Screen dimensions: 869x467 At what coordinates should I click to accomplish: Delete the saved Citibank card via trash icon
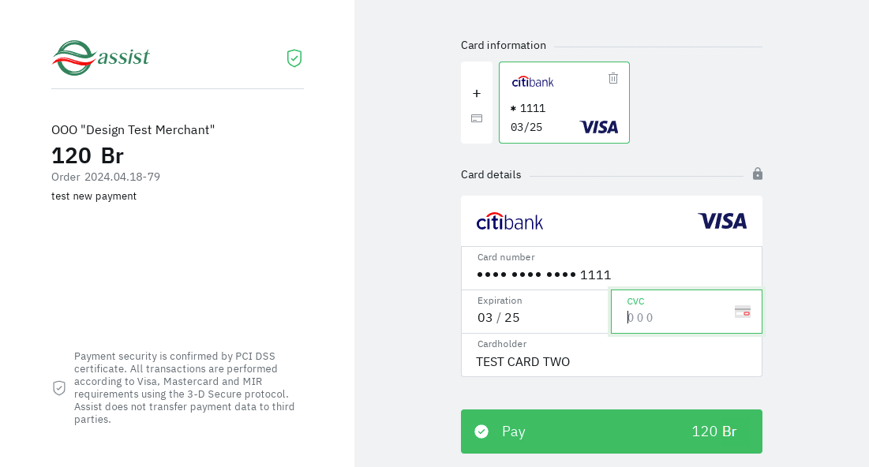(613, 78)
